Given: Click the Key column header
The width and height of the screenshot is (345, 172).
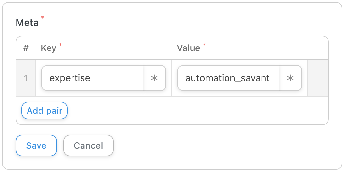Looking at the screenshot, I should coord(49,48).
